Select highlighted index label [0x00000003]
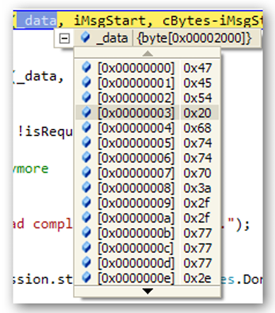Screen dimensions: 275x313 (136, 113)
